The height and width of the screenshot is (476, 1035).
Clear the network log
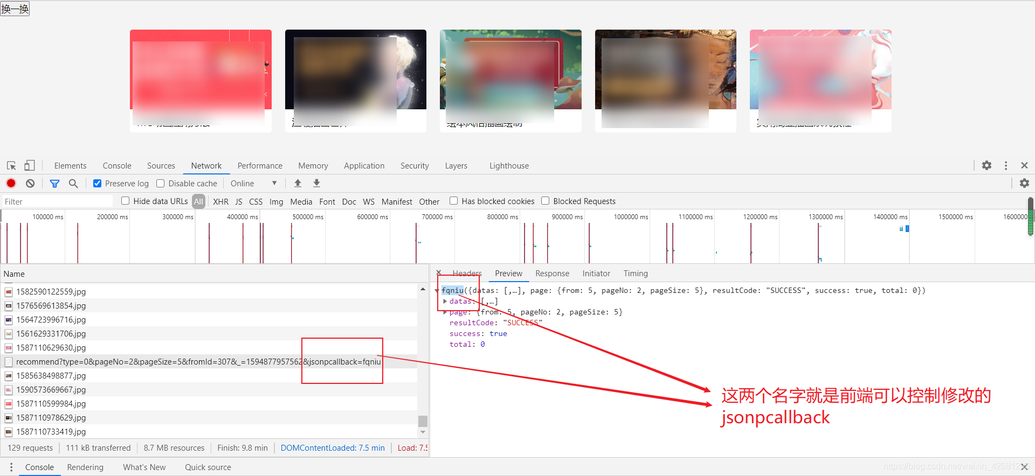30,183
